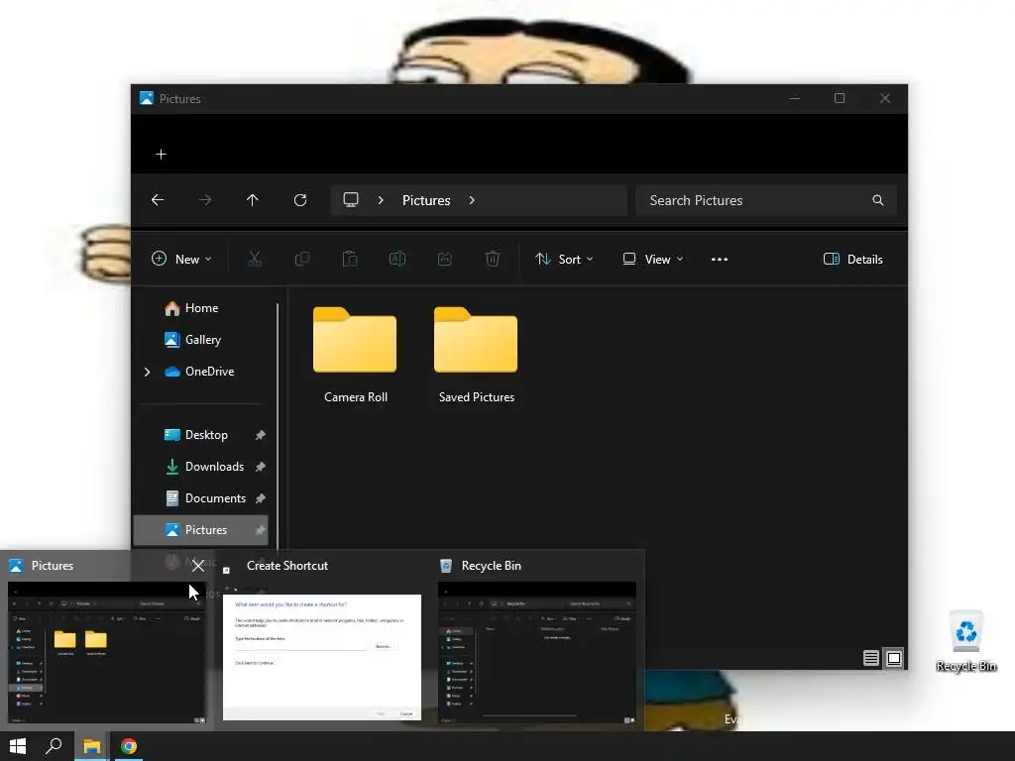Click the search magnifier in Search Pictures

[x=878, y=200]
